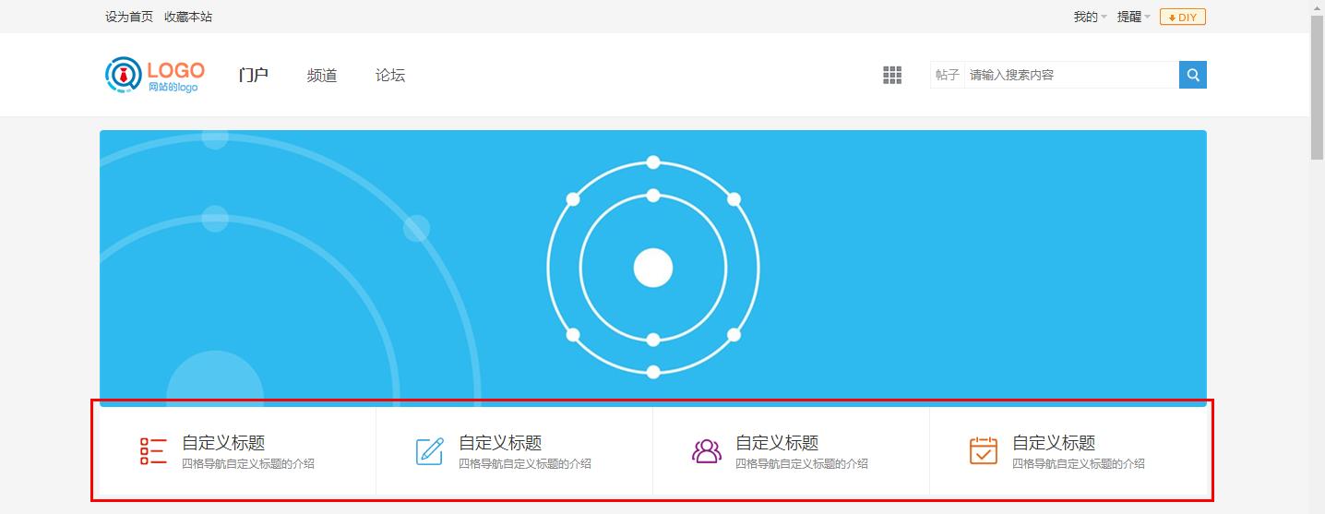
Task: Go to the 门户 nav tab
Action: click(x=254, y=75)
